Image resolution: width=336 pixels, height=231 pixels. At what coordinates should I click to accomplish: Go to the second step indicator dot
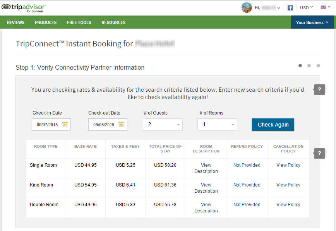pos(309,66)
